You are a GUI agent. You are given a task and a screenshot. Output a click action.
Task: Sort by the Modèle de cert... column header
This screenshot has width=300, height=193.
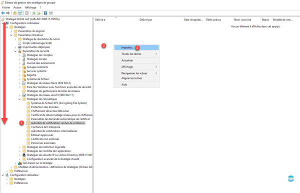282,19
